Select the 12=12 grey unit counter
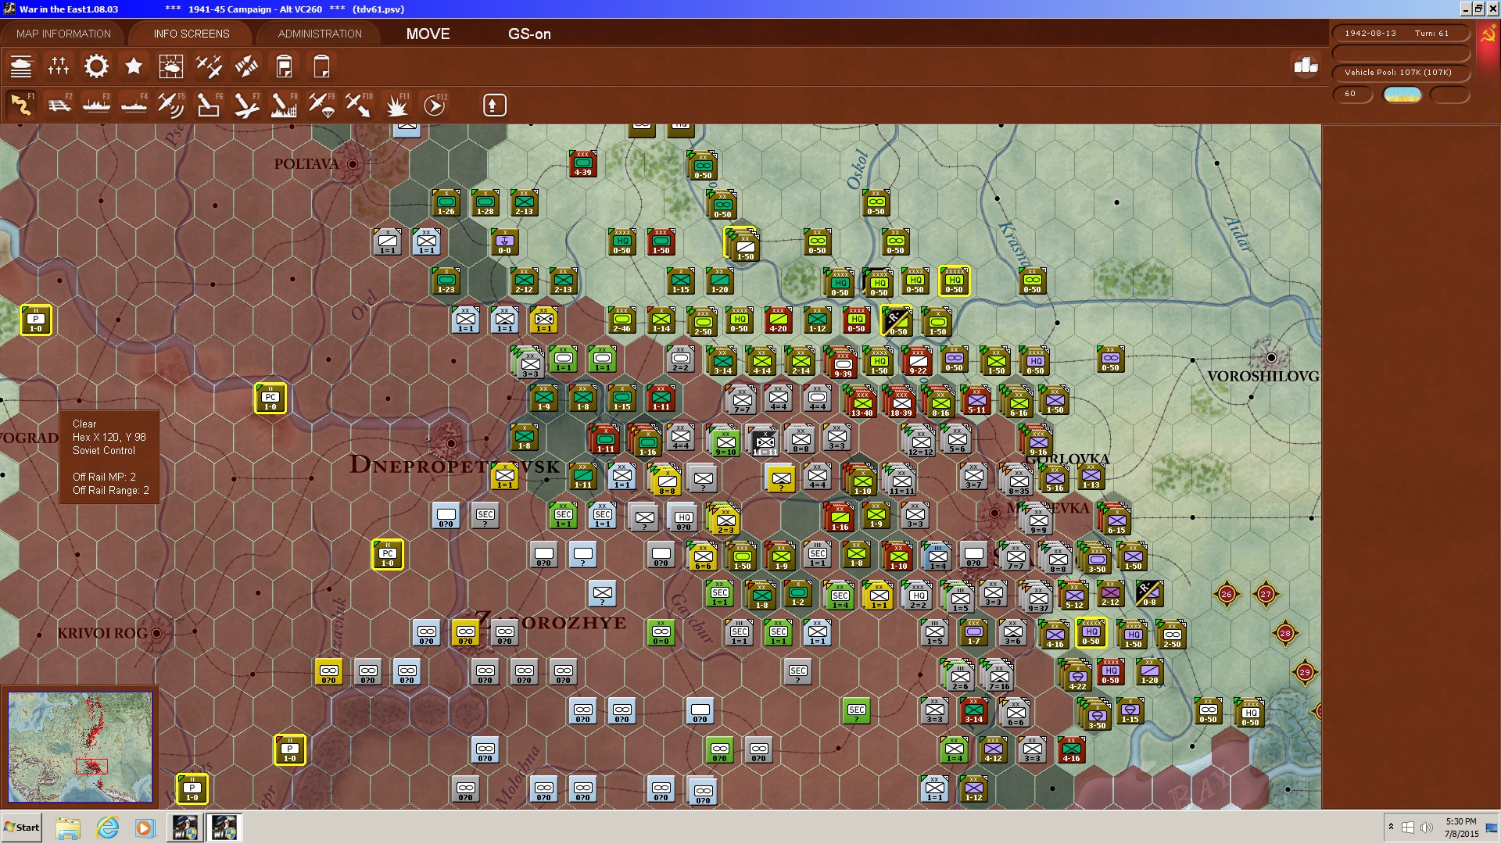The height and width of the screenshot is (844, 1501). 919,442
